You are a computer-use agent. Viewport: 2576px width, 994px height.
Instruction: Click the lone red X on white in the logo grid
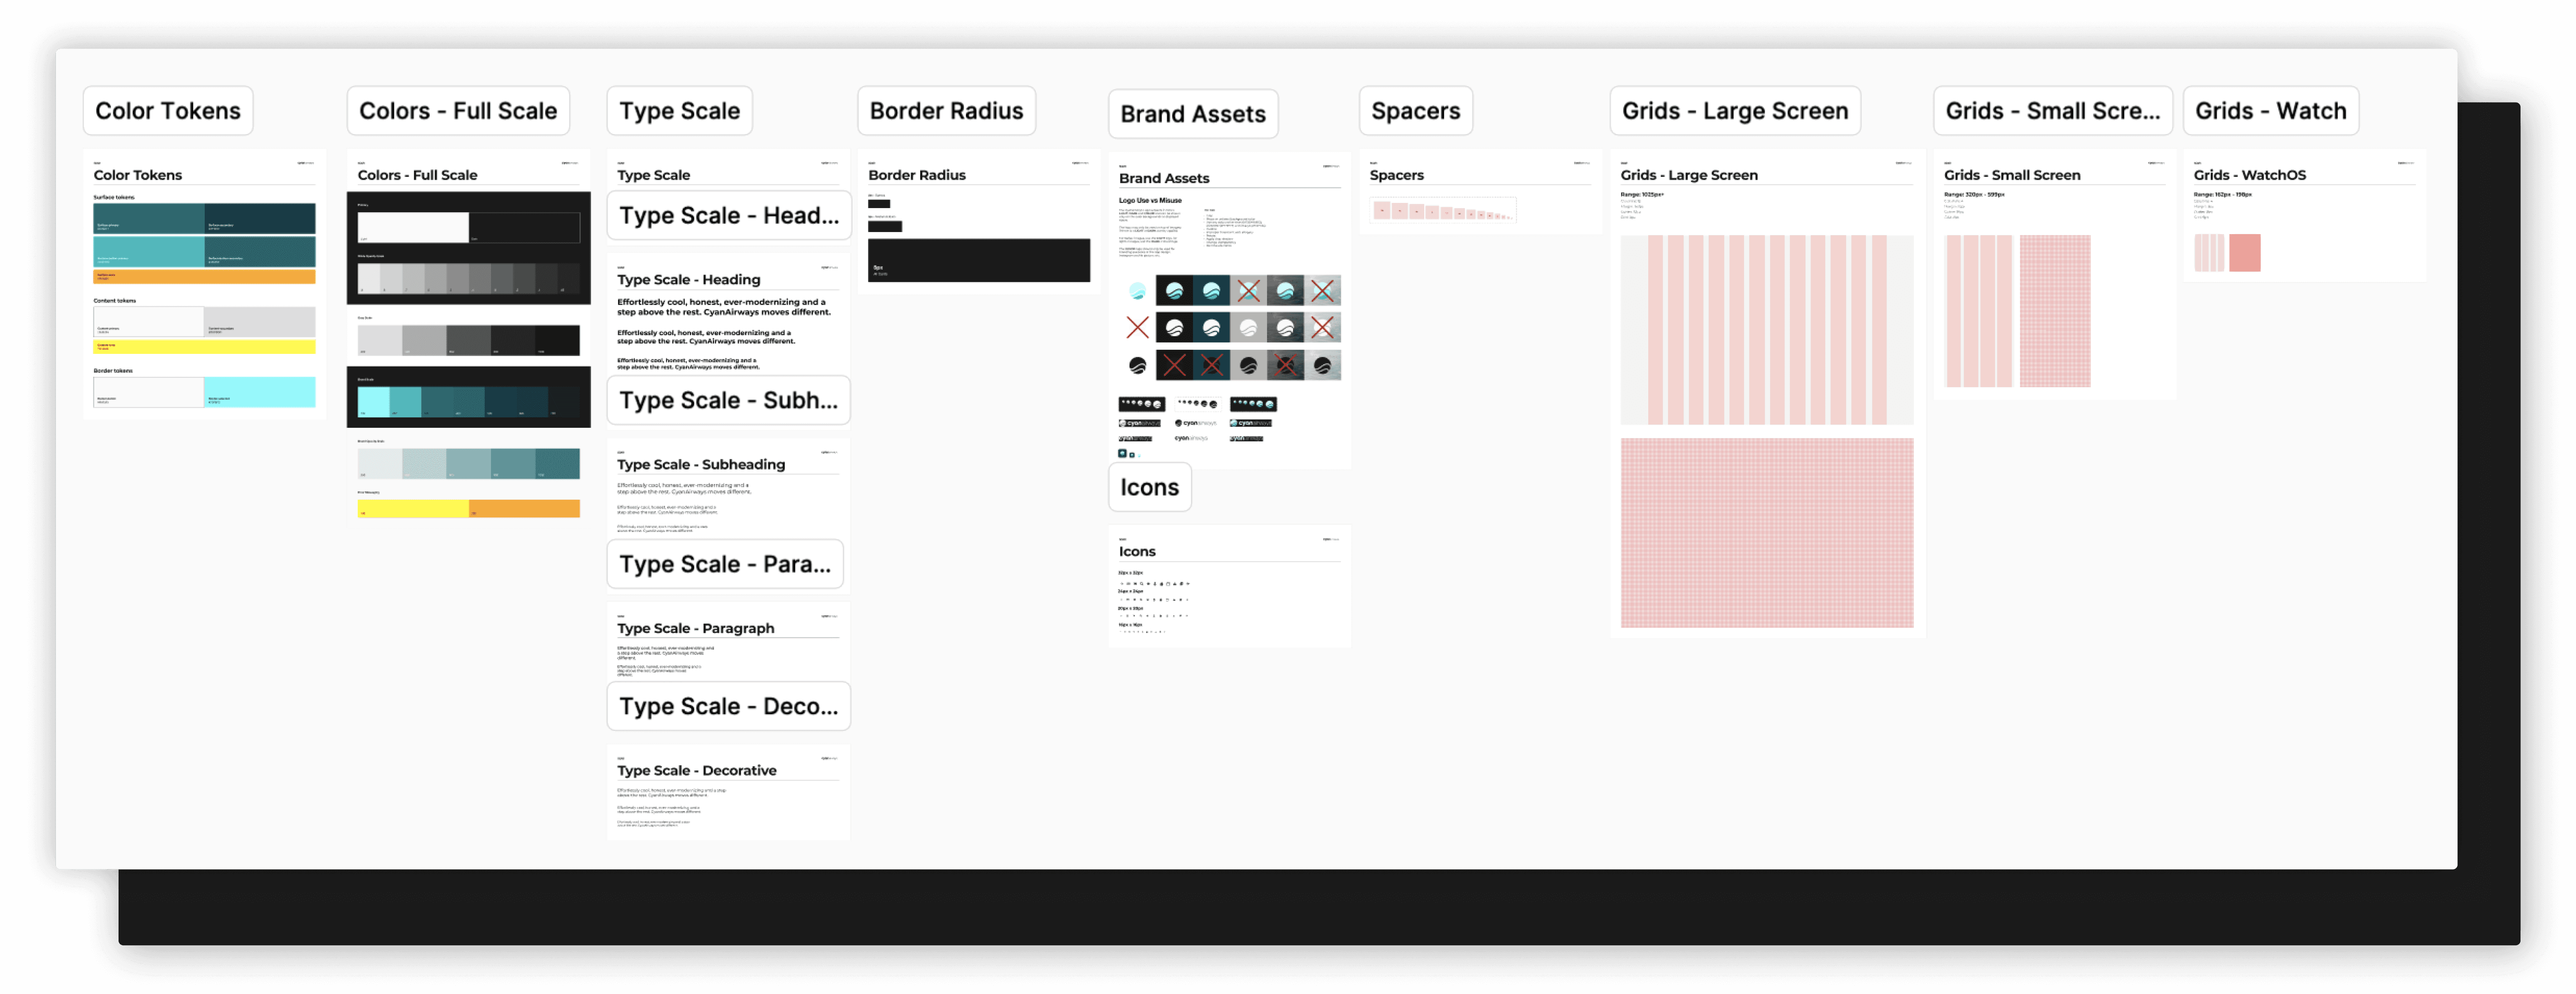point(1137,327)
